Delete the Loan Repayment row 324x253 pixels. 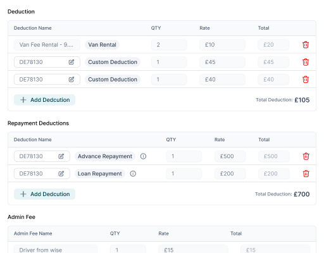click(x=306, y=173)
